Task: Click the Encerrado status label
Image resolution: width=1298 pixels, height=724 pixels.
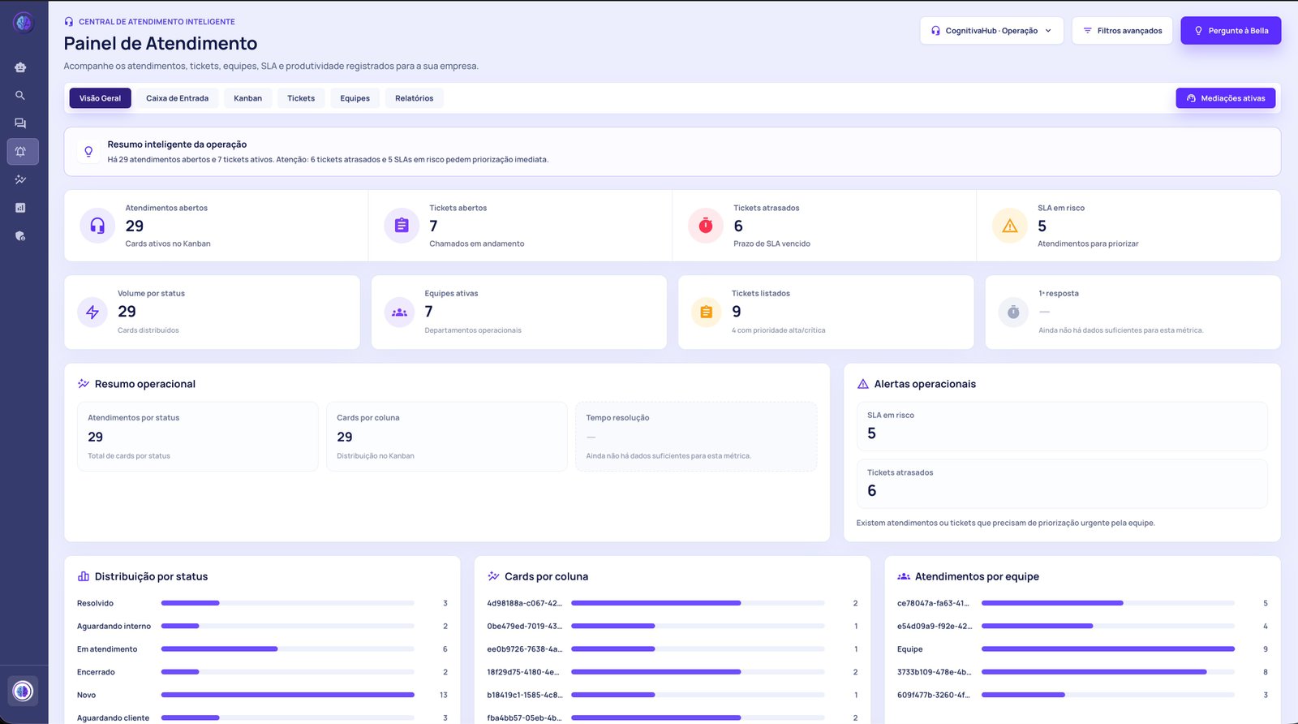Action: tap(96, 672)
